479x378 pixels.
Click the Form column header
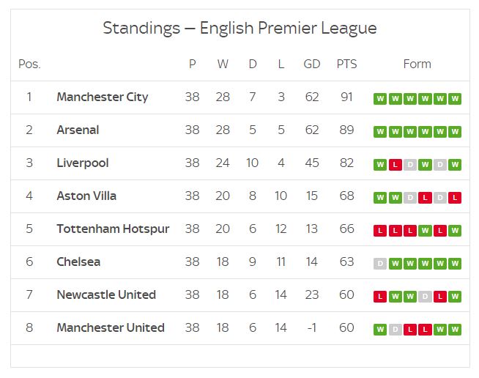pos(417,64)
